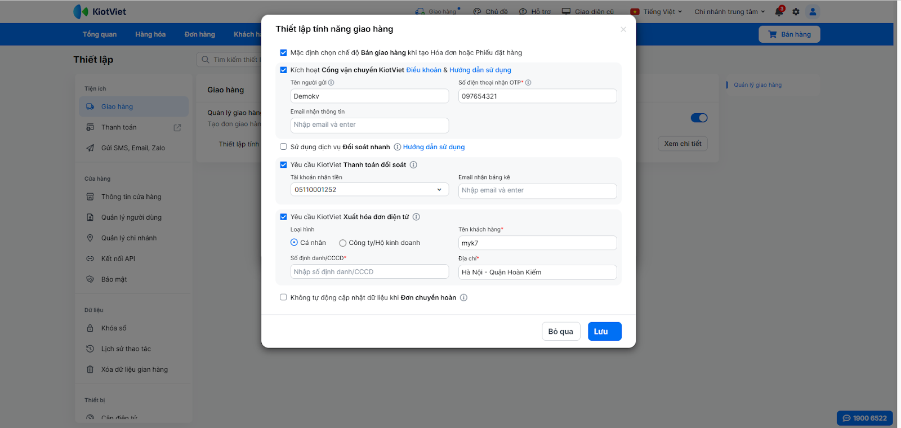
Task: Go to the Tổng quan tab
Action: tap(100, 34)
